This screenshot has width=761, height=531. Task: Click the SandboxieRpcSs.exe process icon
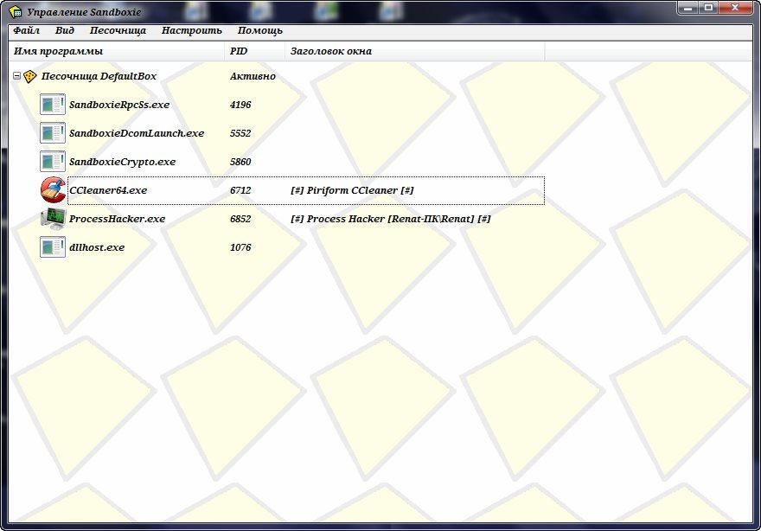[x=53, y=105]
